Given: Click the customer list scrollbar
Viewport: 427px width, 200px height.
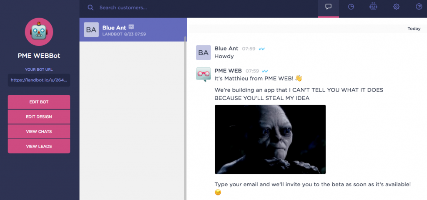Looking at the screenshot, I should (x=186, y=118).
